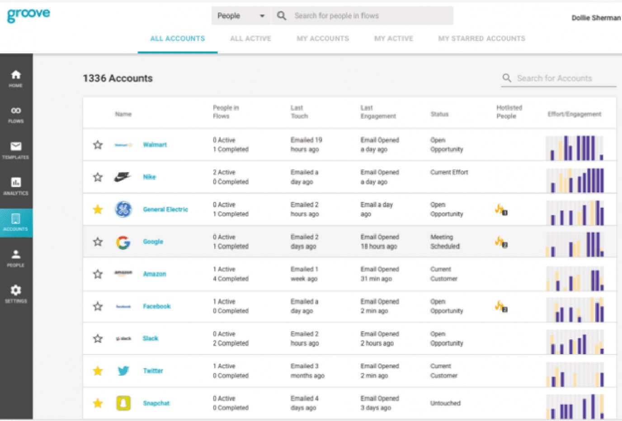Unstar the General Electric account
The height and width of the screenshot is (421, 622).
click(98, 209)
